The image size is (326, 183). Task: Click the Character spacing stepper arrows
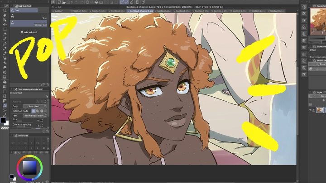[x=43, y=125]
